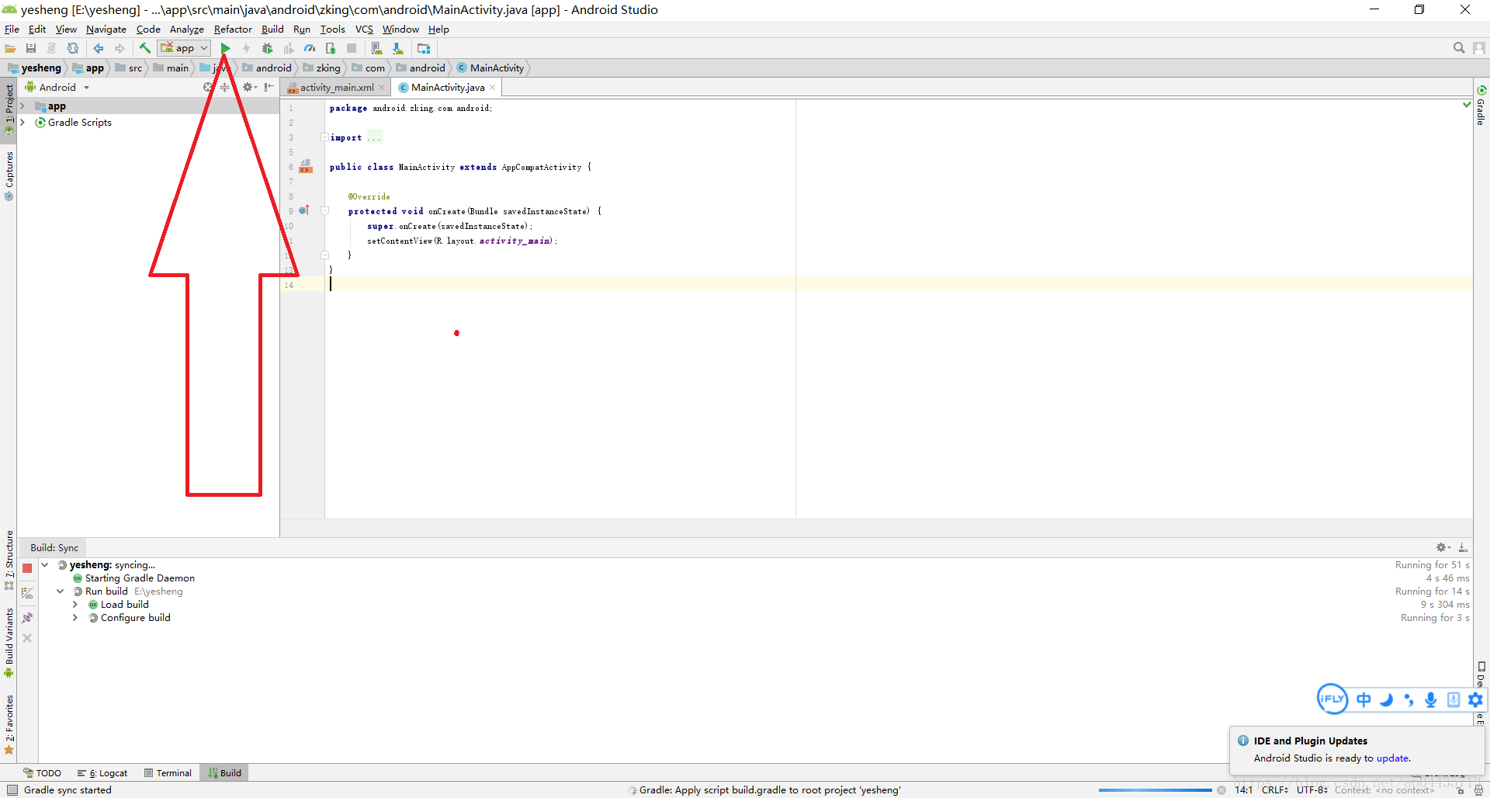Expand the folded import statement
1490x798 pixels.
click(x=324, y=137)
